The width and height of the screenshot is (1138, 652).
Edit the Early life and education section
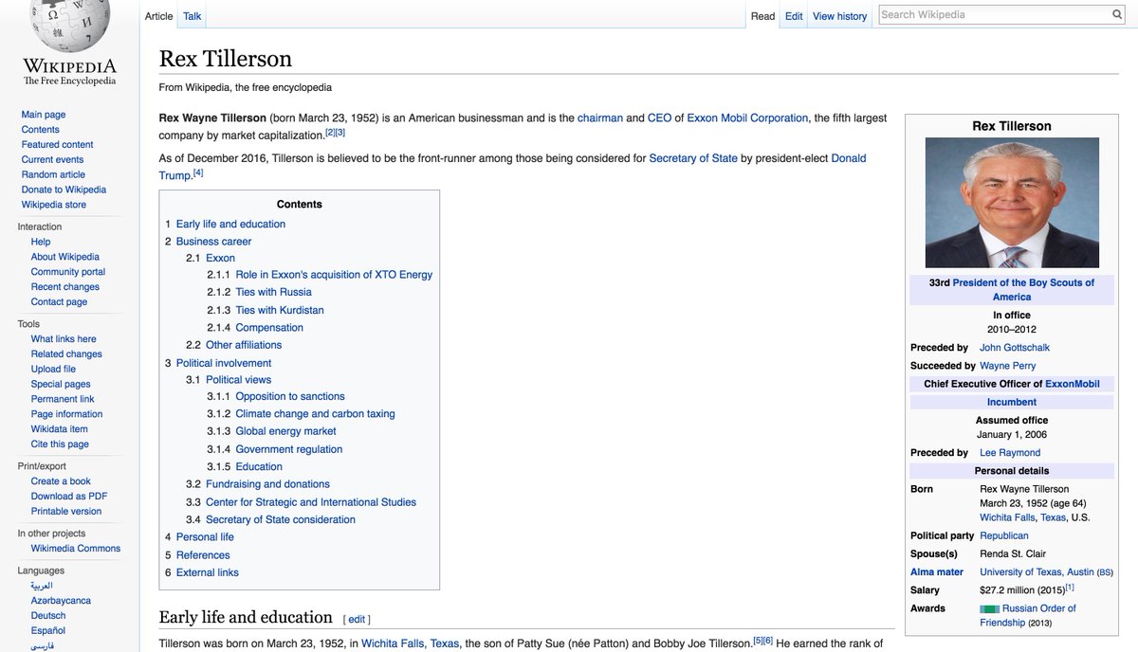[x=357, y=620]
